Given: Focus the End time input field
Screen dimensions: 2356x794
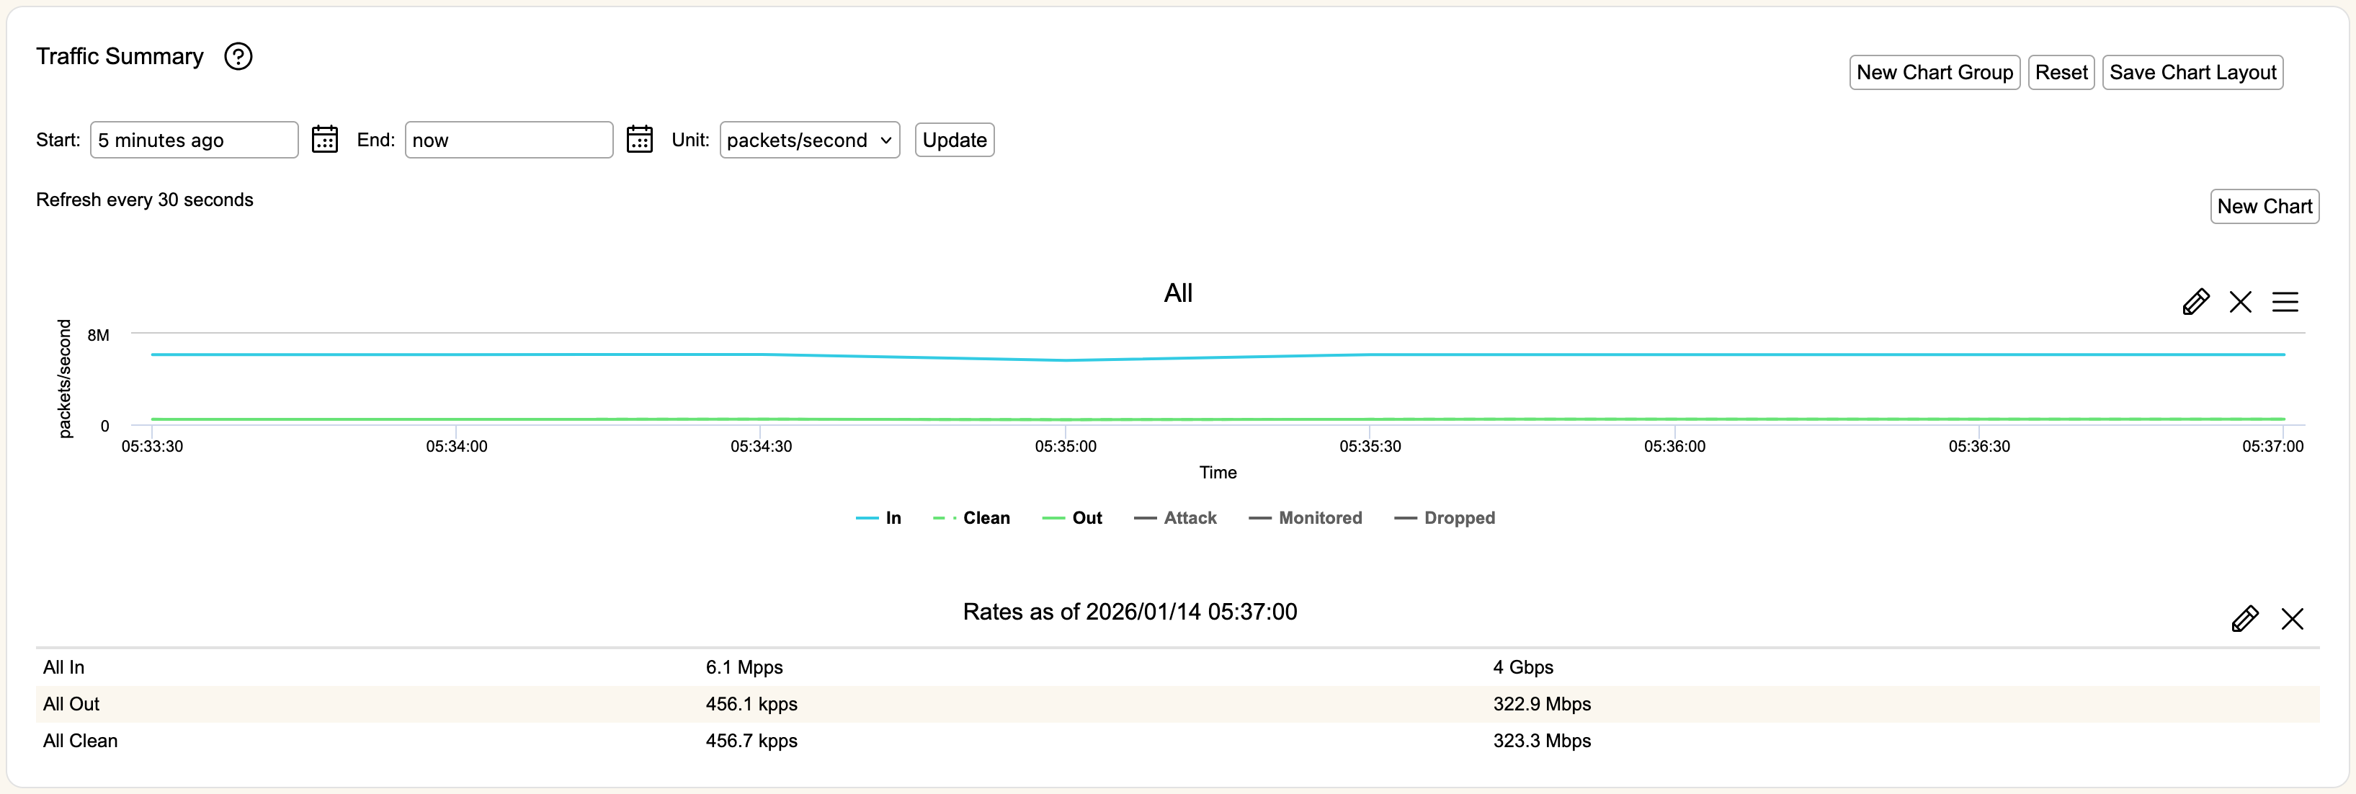Looking at the screenshot, I should (x=509, y=140).
